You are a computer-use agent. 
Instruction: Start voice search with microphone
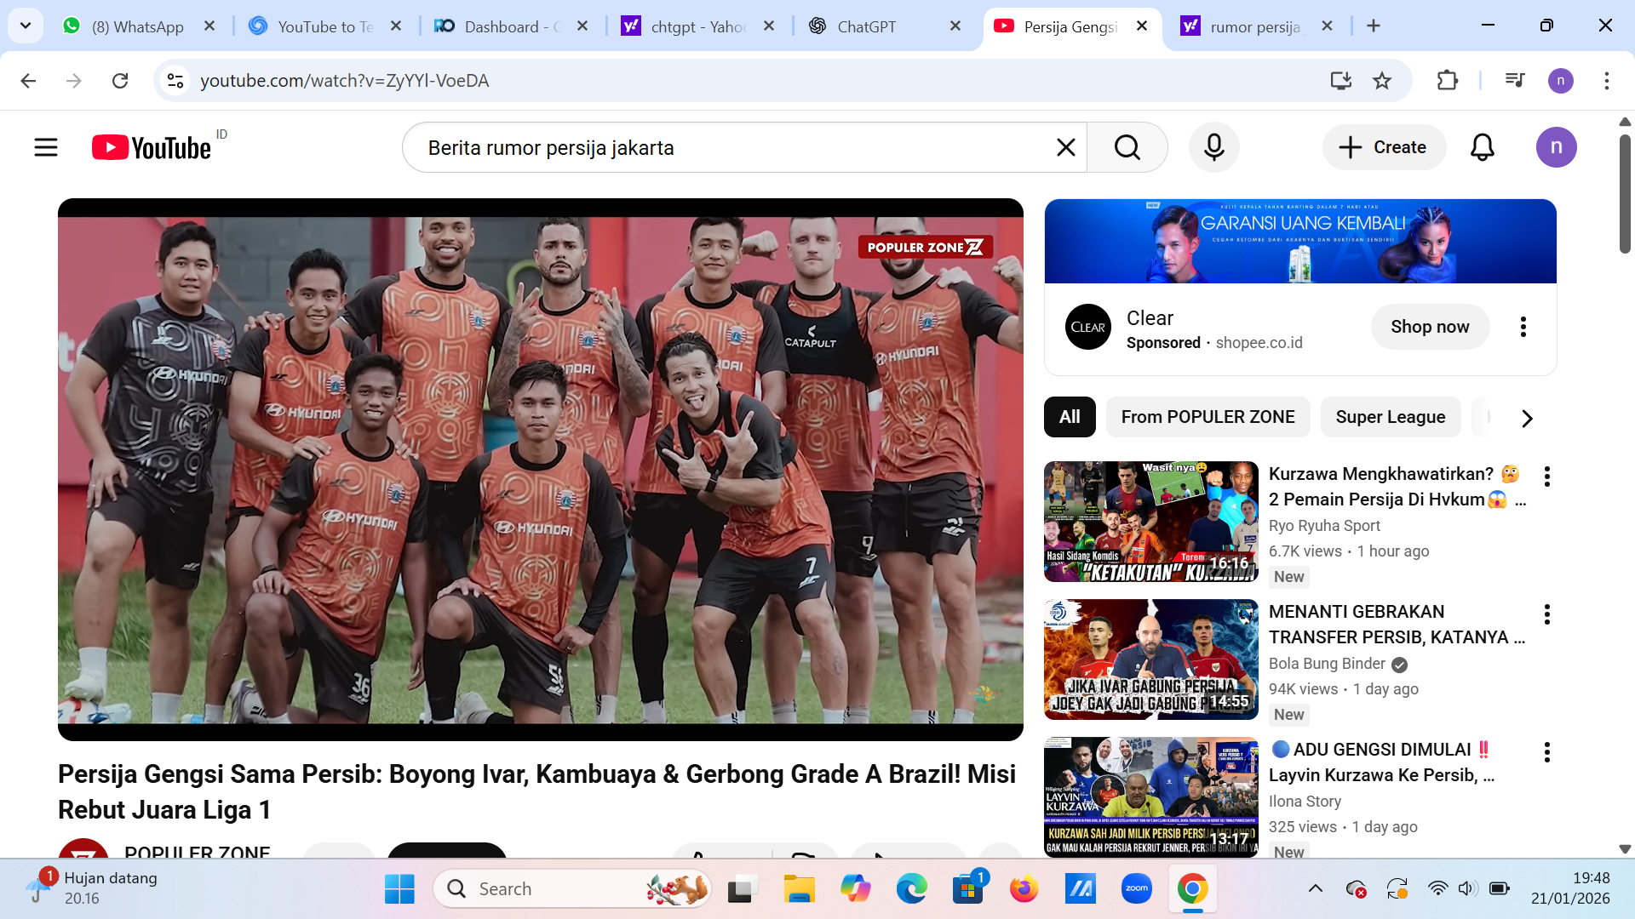[x=1214, y=147]
